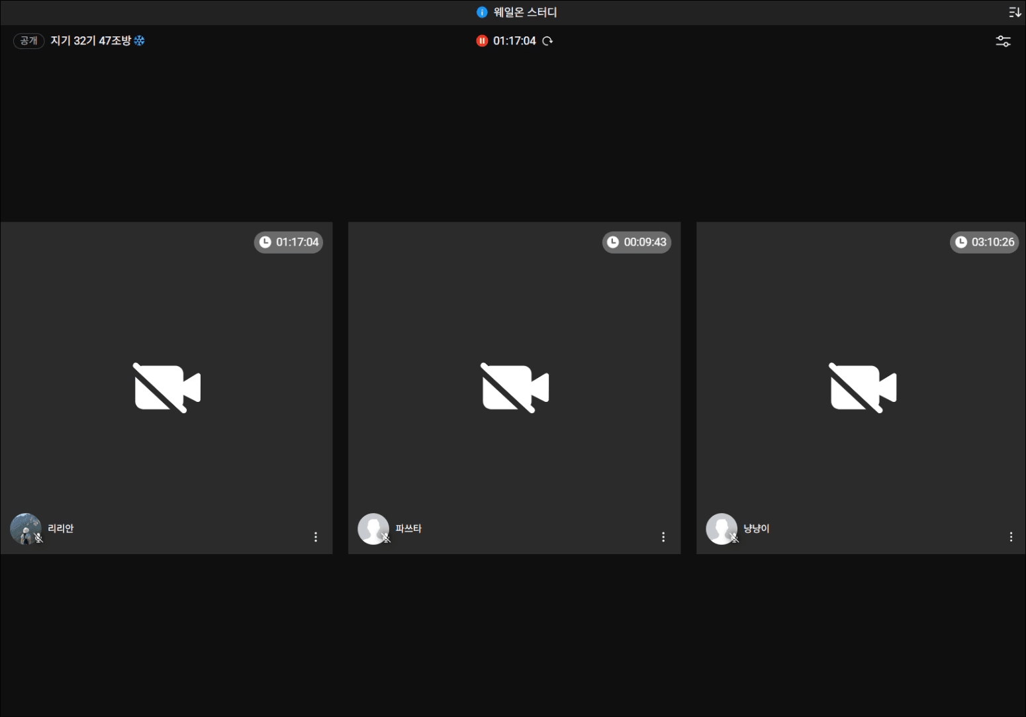Open more options menu for 리리안

[316, 537]
